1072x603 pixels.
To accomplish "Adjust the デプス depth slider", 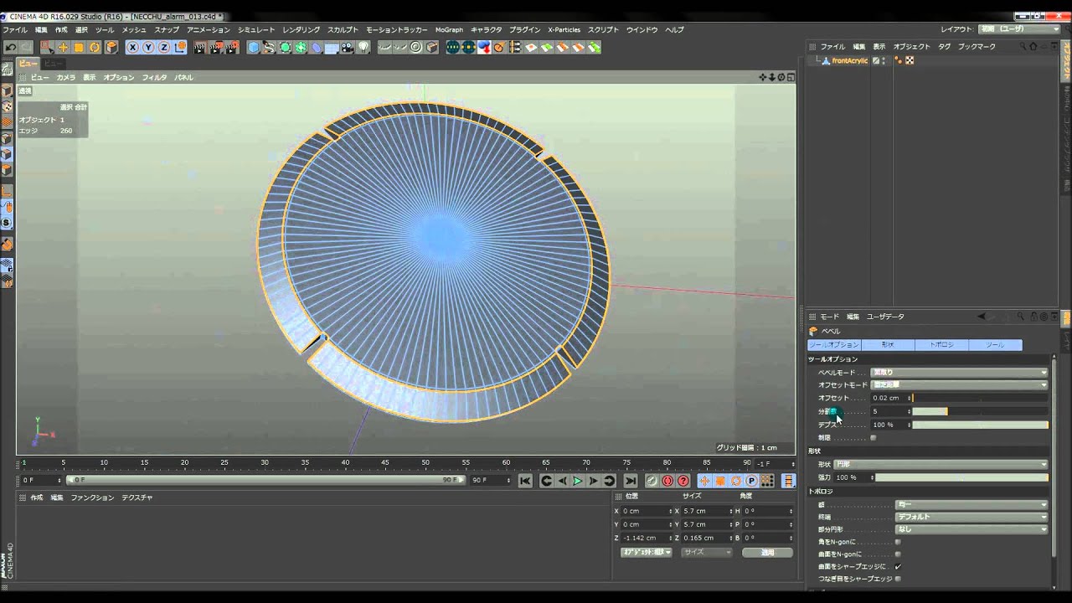I will (x=980, y=425).
